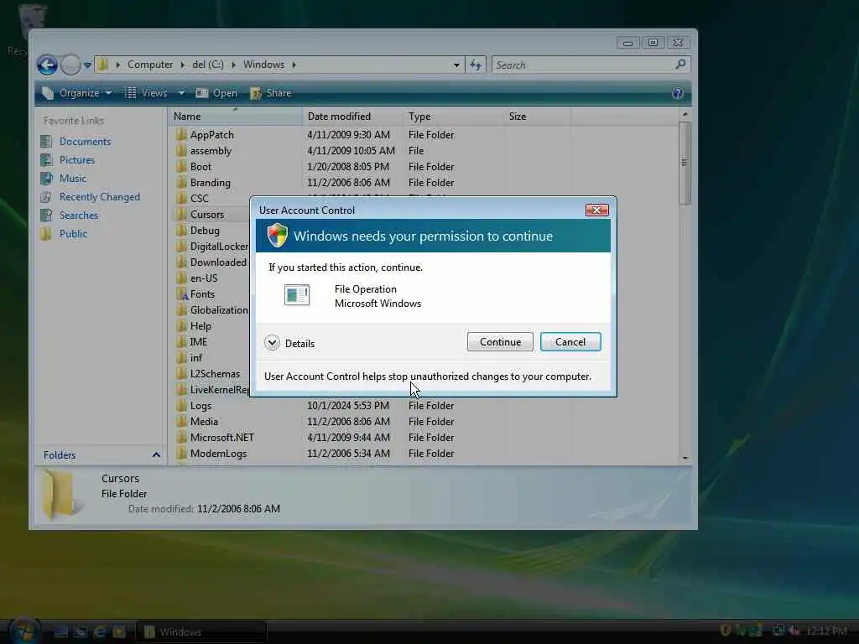
Task: Click the Refresh button by address bar
Action: [476, 65]
